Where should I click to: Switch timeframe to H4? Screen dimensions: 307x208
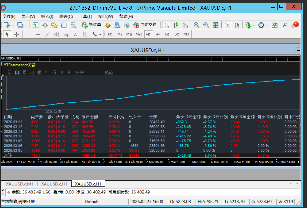tap(158, 34)
